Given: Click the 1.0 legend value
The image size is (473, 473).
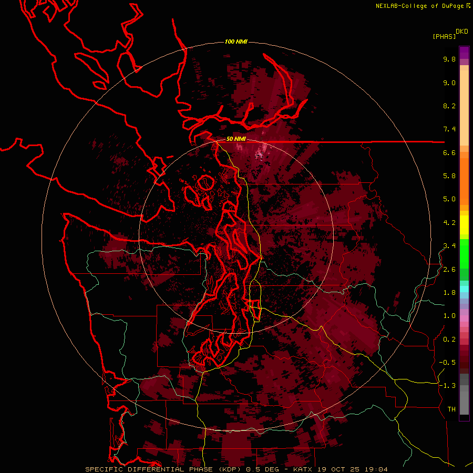Looking at the screenshot, I should pos(449,316).
